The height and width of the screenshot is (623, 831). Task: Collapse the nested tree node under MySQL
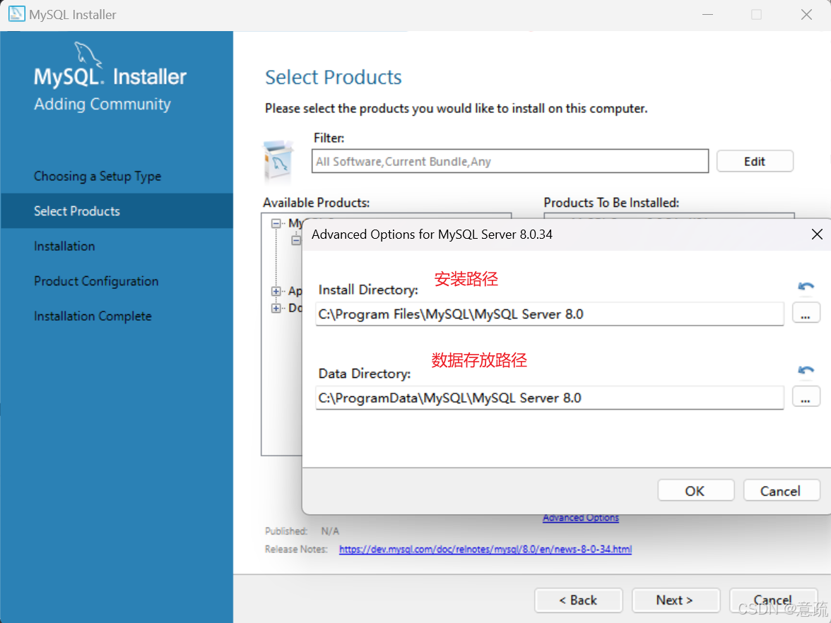click(x=296, y=240)
